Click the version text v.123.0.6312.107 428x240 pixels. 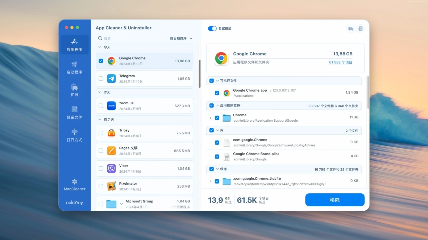pos(283,90)
